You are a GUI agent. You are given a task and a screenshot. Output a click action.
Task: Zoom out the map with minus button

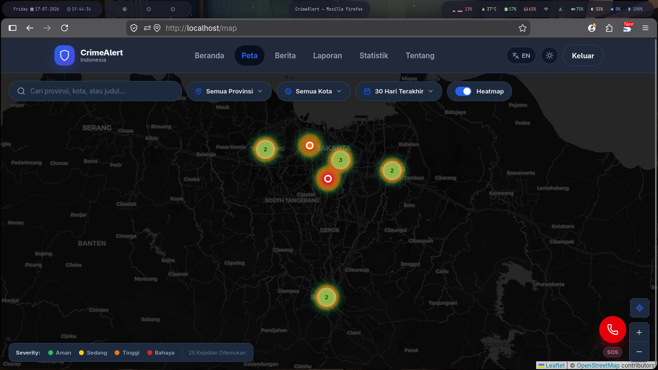(x=639, y=352)
